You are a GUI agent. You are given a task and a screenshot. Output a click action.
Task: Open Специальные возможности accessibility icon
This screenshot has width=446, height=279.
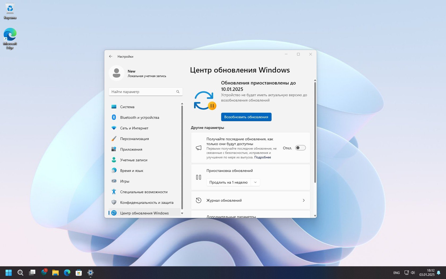(114, 192)
